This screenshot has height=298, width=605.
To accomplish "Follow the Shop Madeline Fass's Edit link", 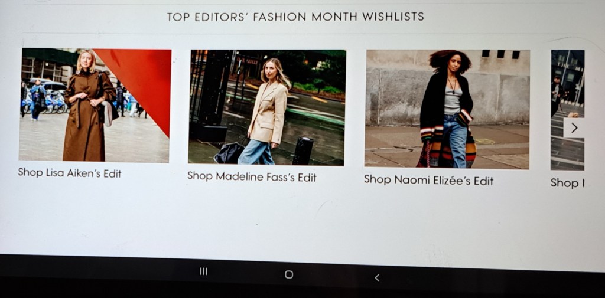I will click(x=252, y=176).
